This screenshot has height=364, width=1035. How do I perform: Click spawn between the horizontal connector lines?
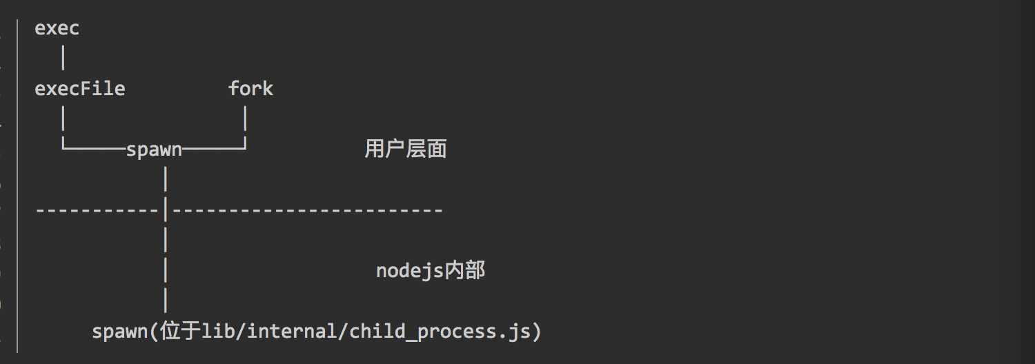click(154, 150)
